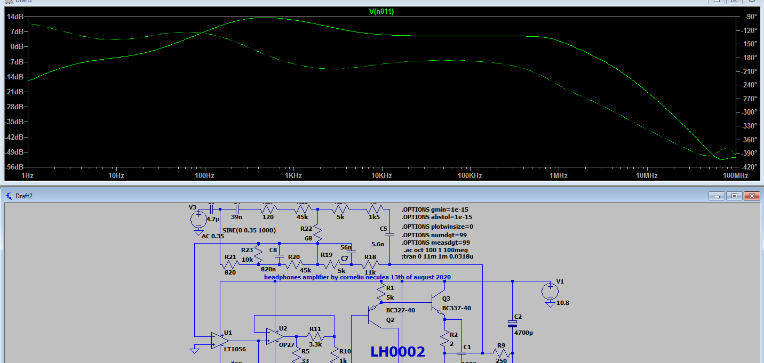Image resolution: width=764 pixels, height=363 pixels.
Task: Click the .OPTIONS gmin=1e-15 directive
Action: pyautogui.click(x=435, y=209)
